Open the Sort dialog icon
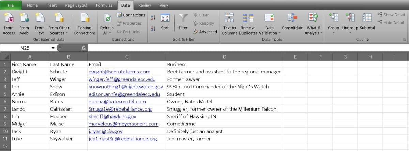Viewport: 409px width, 151px height. click(165, 18)
